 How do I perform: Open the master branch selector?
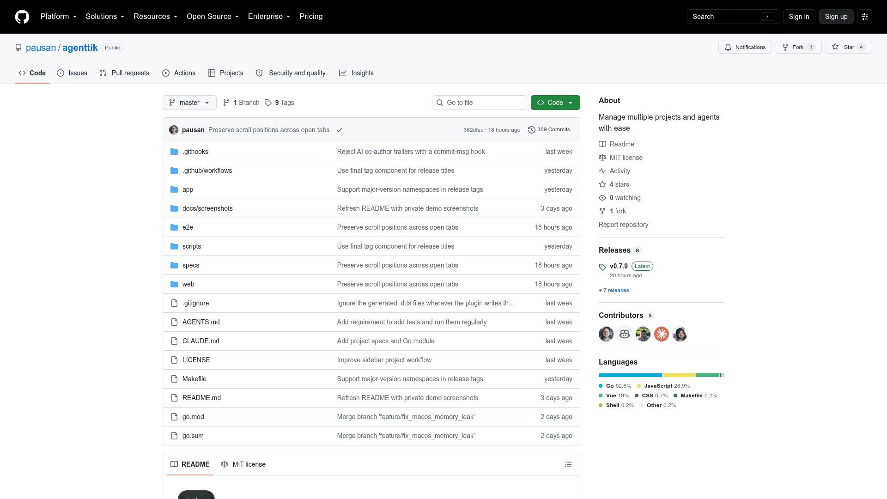coord(189,103)
